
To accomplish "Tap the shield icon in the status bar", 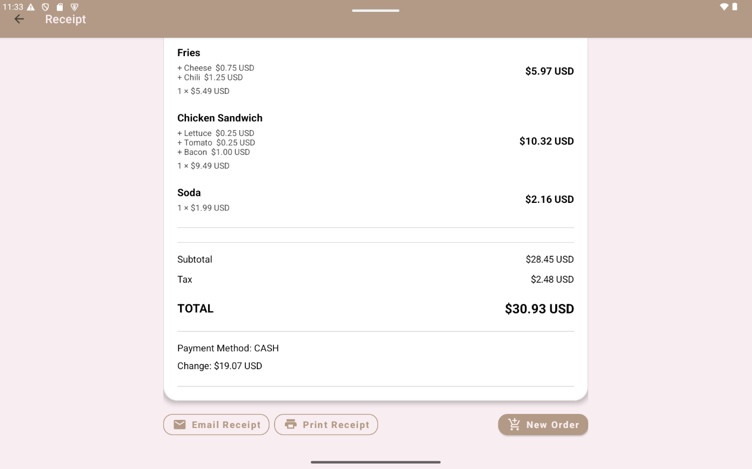I will pyautogui.click(x=46, y=7).
